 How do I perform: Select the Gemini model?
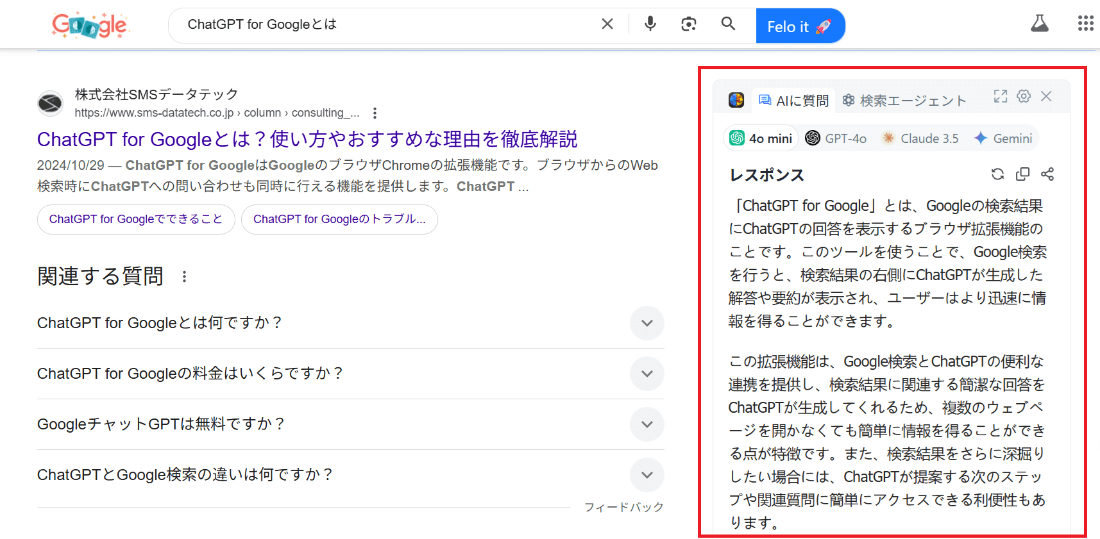coord(1003,138)
